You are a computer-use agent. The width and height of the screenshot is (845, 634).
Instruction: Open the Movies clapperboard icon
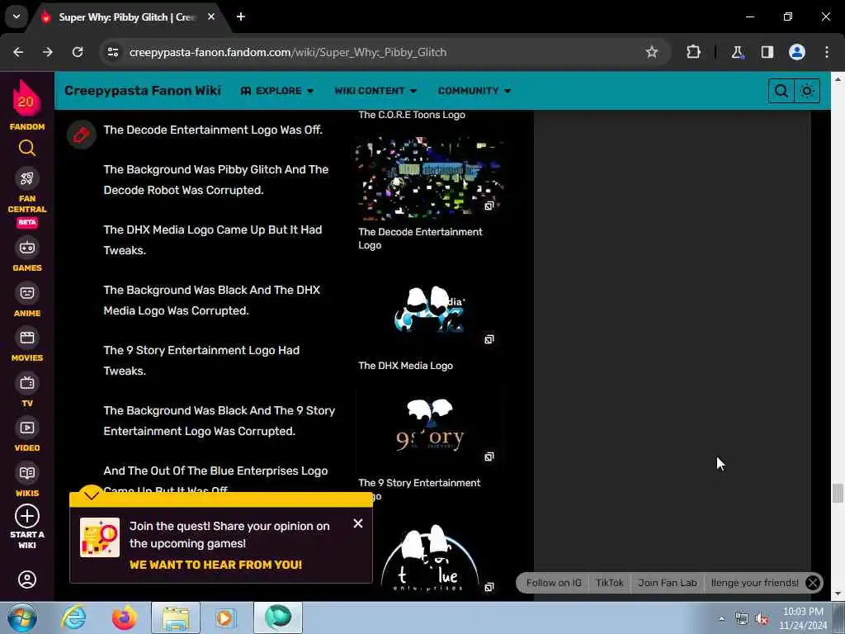pos(27,338)
